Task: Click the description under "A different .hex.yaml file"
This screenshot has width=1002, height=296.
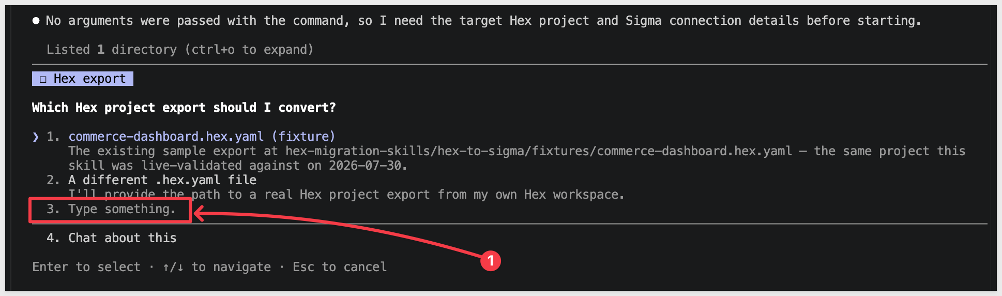Action: click(346, 195)
